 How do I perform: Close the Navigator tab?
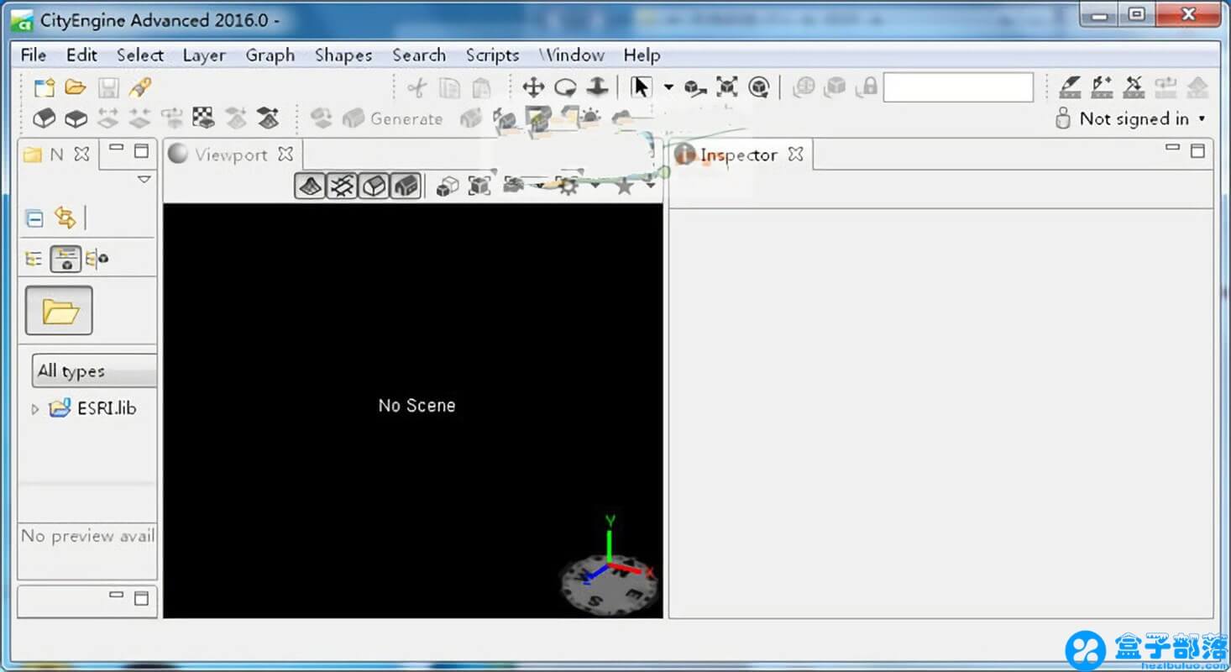81,155
